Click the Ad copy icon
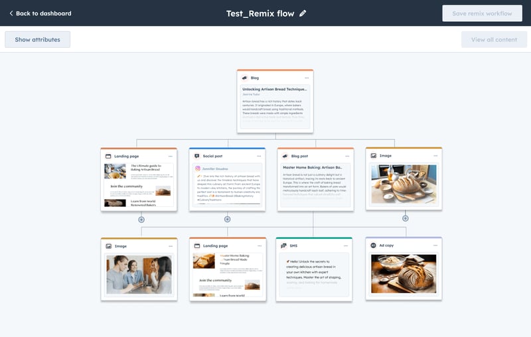Screen dimensions: 531x337 (x=373, y=245)
